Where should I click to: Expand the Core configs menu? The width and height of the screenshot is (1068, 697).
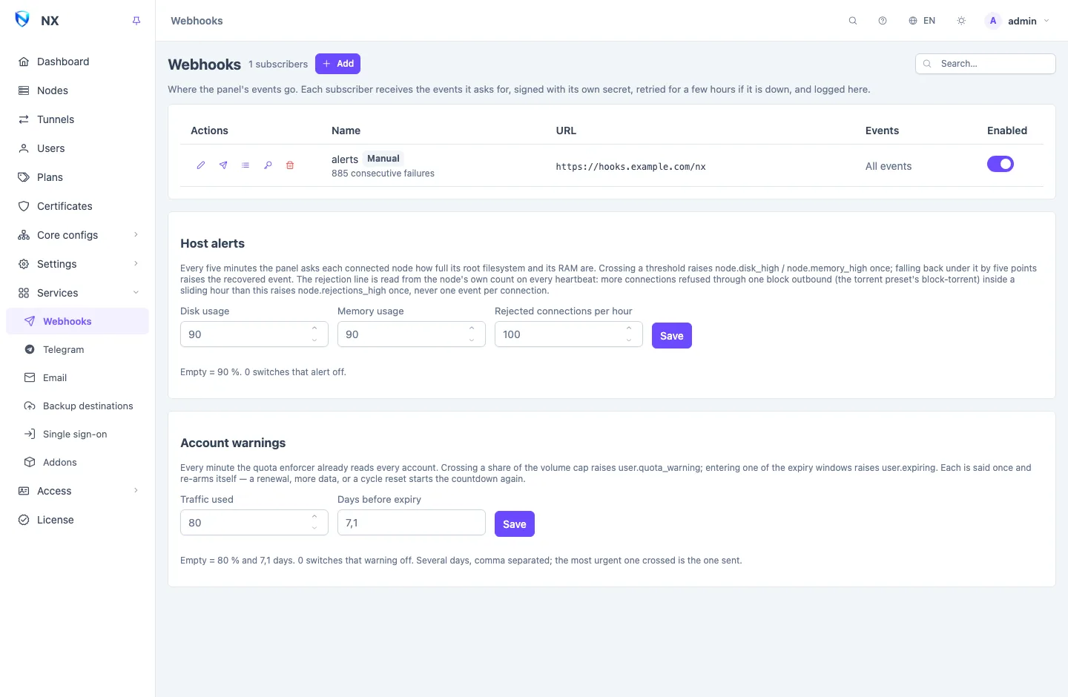[77, 235]
